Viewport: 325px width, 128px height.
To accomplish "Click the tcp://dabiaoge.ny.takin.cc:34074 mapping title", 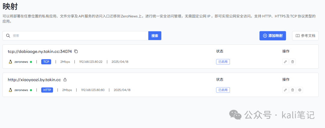I will pyautogui.click(x=40, y=52).
